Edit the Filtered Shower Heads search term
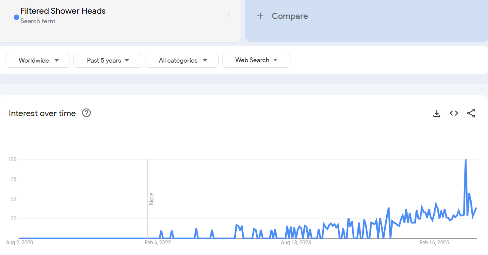The height and width of the screenshot is (255, 488). tap(63, 11)
